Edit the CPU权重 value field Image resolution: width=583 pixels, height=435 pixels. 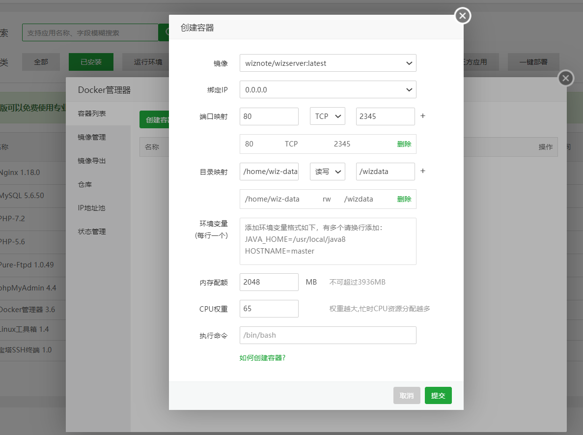point(269,309)
